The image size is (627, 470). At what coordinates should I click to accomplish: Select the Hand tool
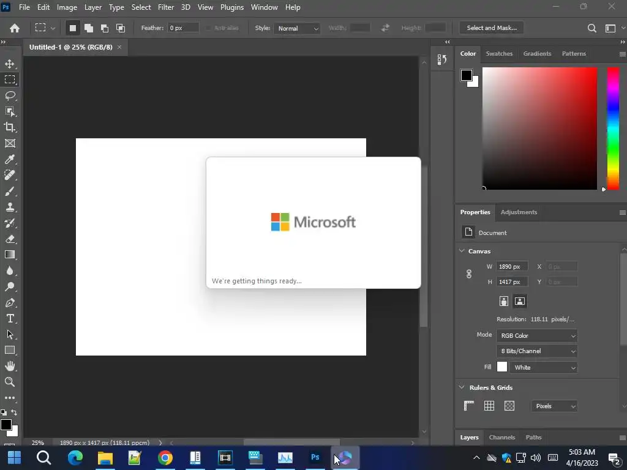tap(10, 366)
